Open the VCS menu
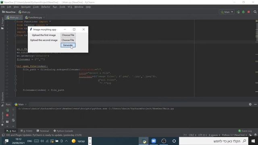 [70, 7]
